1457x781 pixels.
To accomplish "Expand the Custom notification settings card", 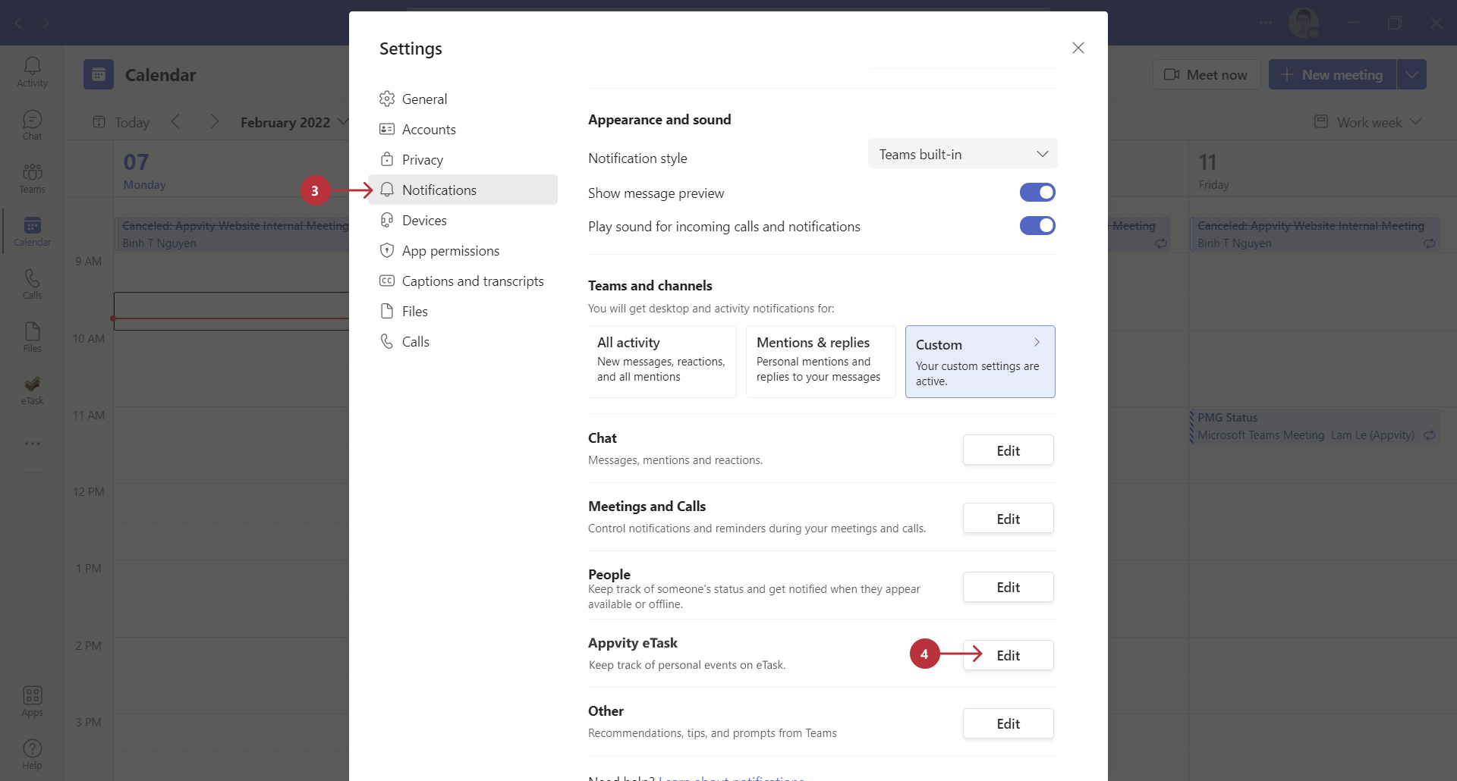I will point(980,361).
